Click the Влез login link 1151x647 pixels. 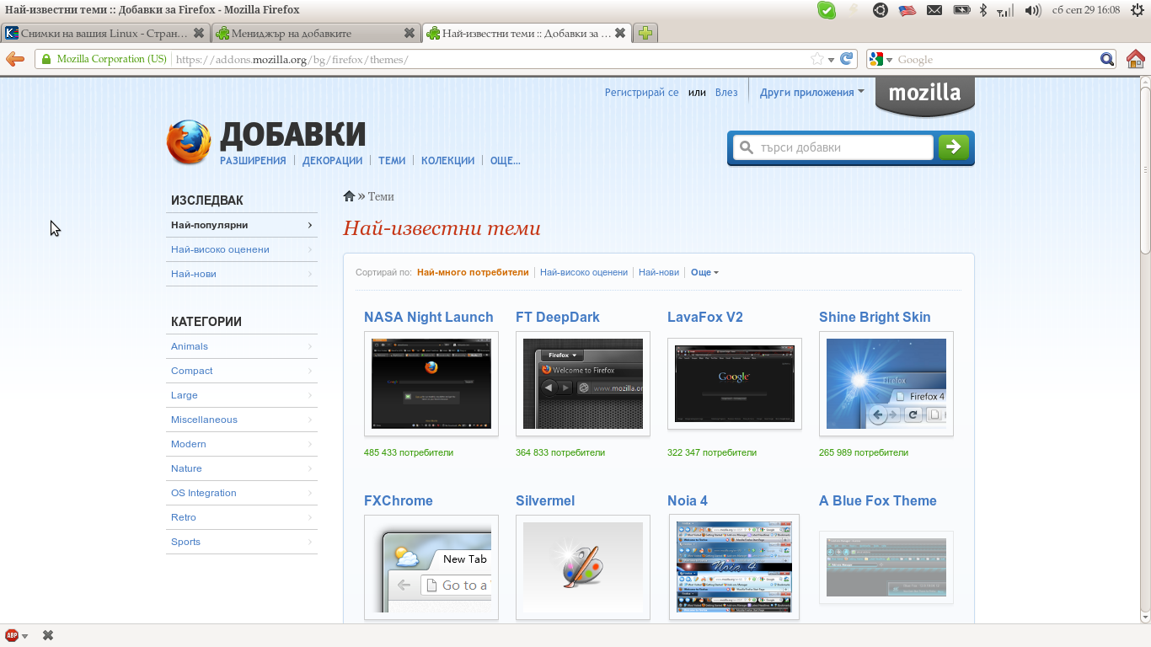[726, 93]
